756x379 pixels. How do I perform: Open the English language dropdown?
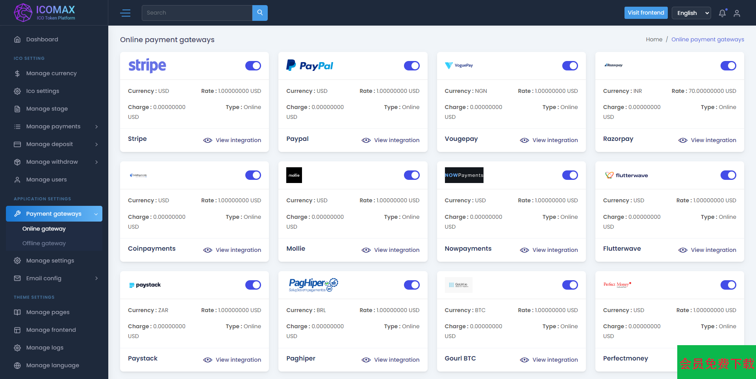pos(691,13)
